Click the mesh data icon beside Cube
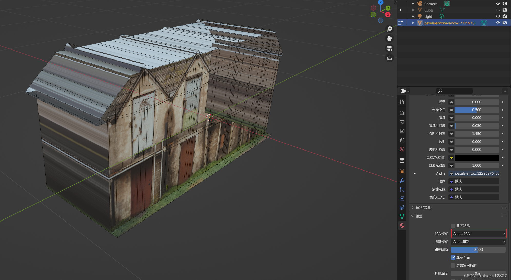Screen dimensions: 511x280 click(x=442, y=10)
